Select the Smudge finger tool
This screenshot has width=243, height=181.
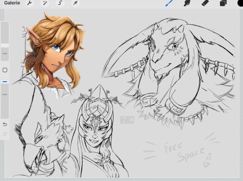tap(187, 3)
